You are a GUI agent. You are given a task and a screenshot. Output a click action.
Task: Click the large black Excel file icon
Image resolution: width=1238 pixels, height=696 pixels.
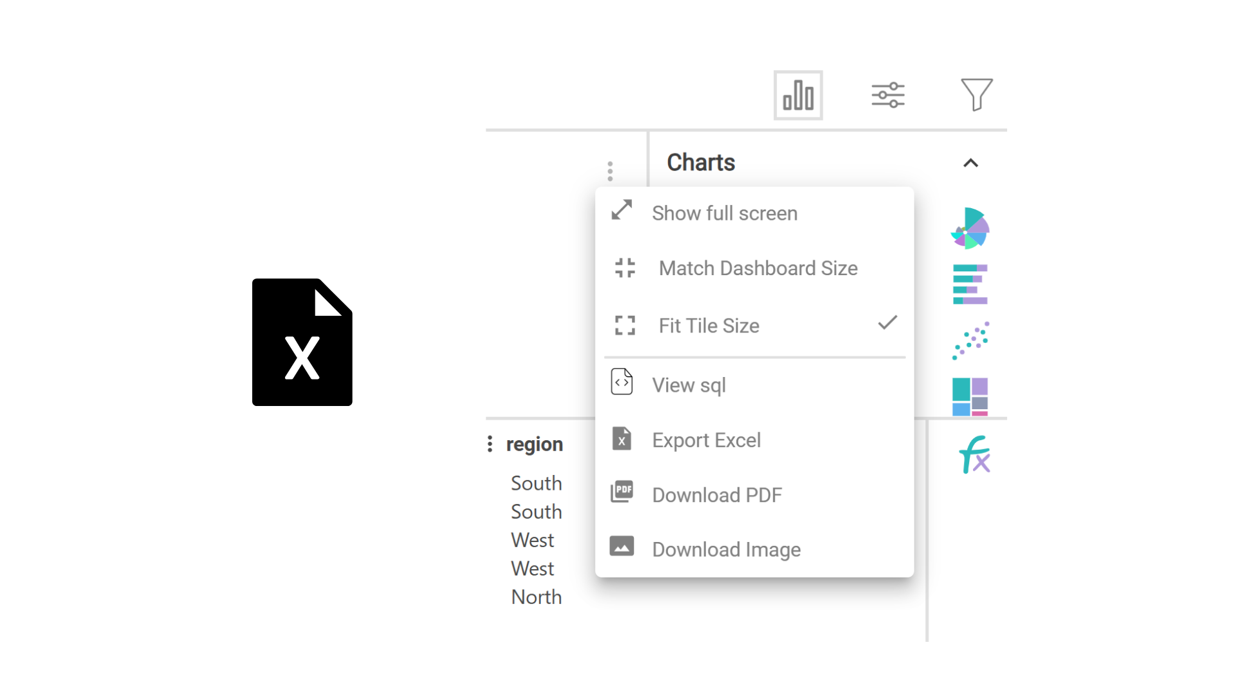click(x=302, y=342)
